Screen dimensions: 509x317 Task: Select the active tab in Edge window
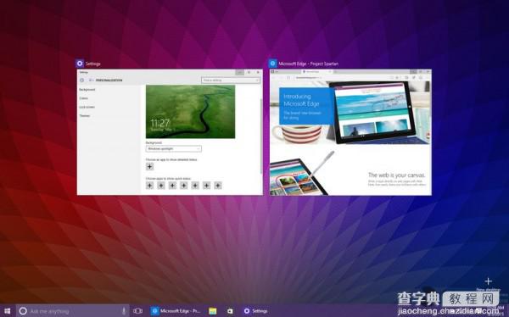(316, 72)
